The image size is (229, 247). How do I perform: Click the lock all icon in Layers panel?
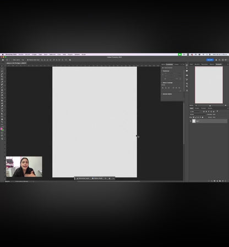(x=203, y=117)
